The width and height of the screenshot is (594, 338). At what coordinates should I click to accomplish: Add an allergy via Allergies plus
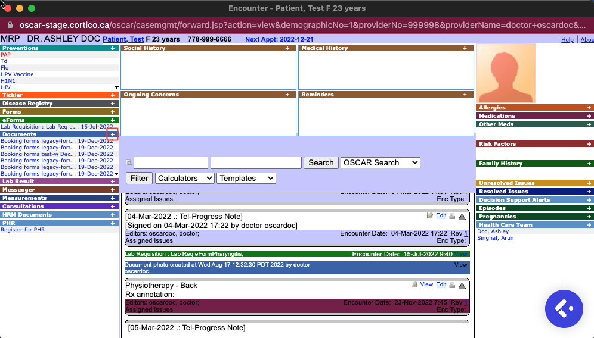[x=589, y=107]
